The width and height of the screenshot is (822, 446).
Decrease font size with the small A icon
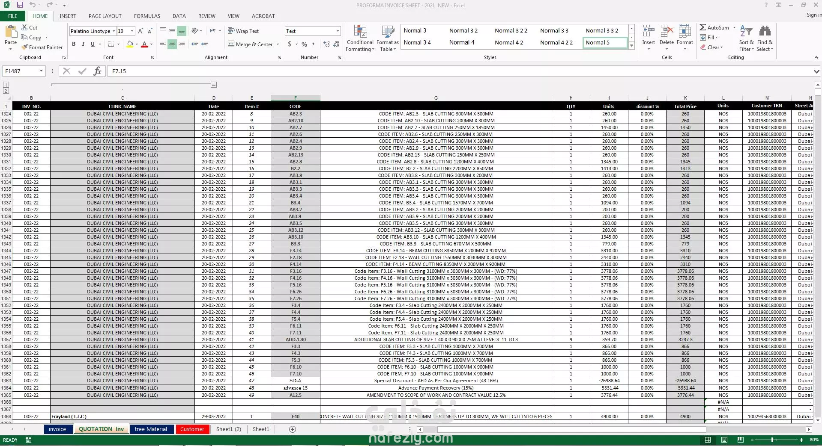click(150, 31)
